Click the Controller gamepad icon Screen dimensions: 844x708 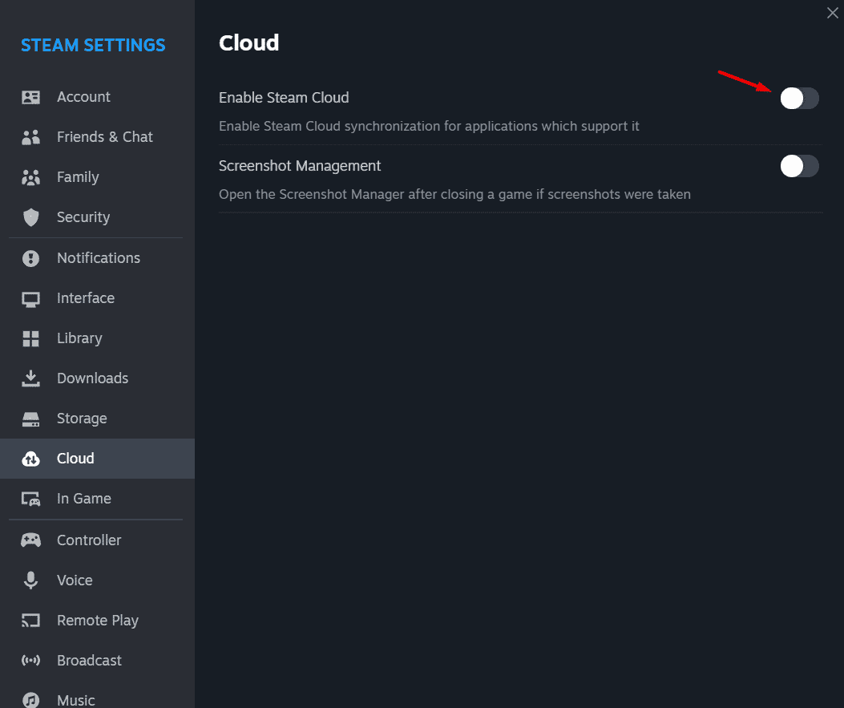30,540
